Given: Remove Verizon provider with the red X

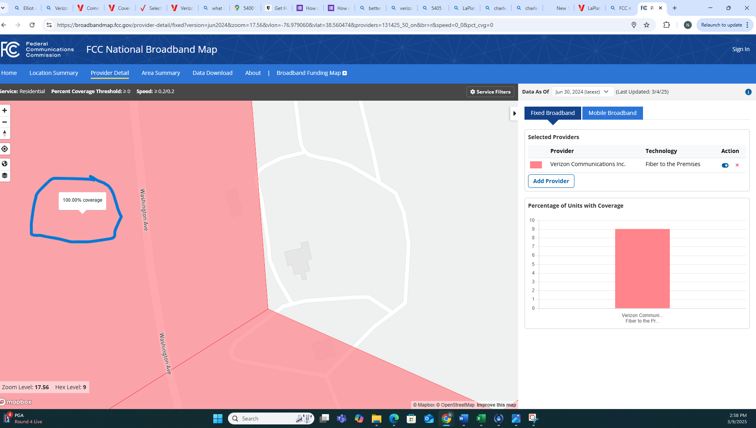Looking at the screenshot, I should pyautogui.click(x=737, y=165).
